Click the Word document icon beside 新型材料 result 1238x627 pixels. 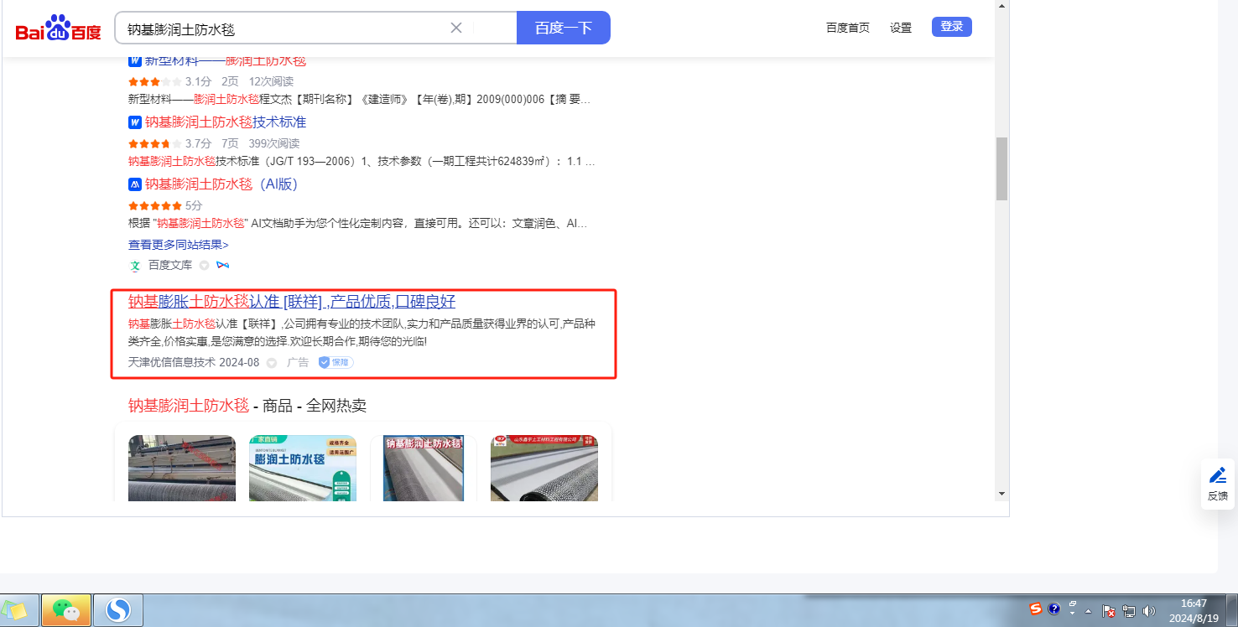click(x=134, y=60)
